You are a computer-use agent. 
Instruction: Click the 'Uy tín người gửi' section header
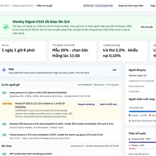pos(11,85)
